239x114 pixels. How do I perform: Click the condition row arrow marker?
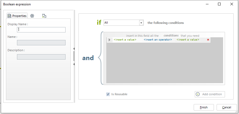pos(110,40)
